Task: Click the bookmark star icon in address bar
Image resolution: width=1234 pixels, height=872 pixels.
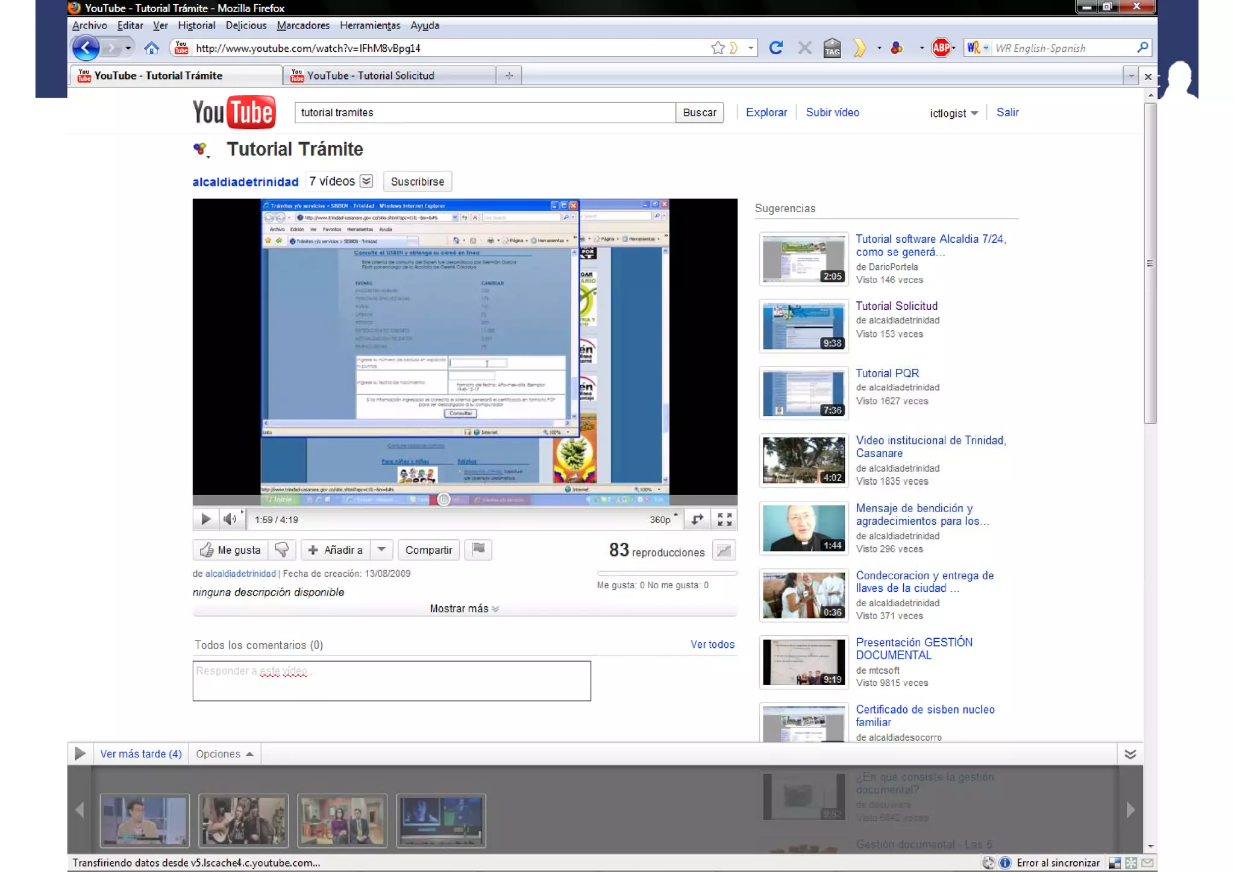Action: (717, 48)
